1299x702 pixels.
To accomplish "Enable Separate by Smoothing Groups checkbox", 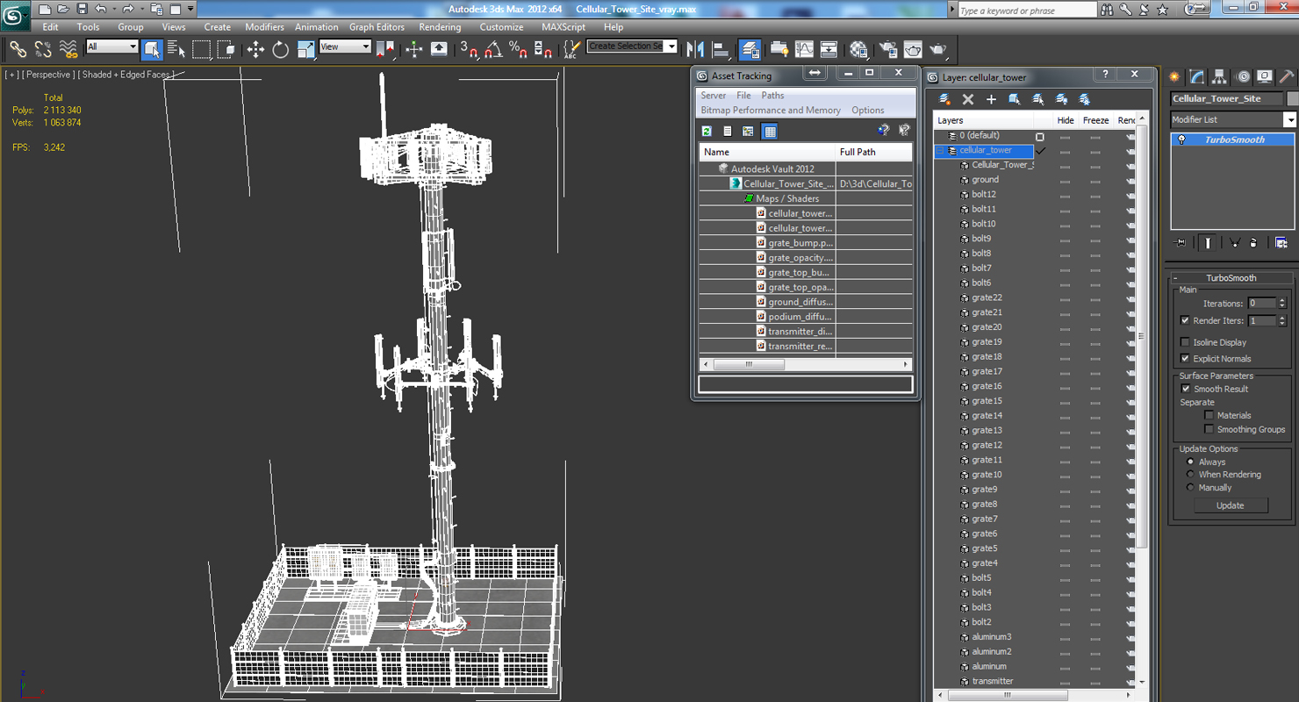I will [1209, 429].
